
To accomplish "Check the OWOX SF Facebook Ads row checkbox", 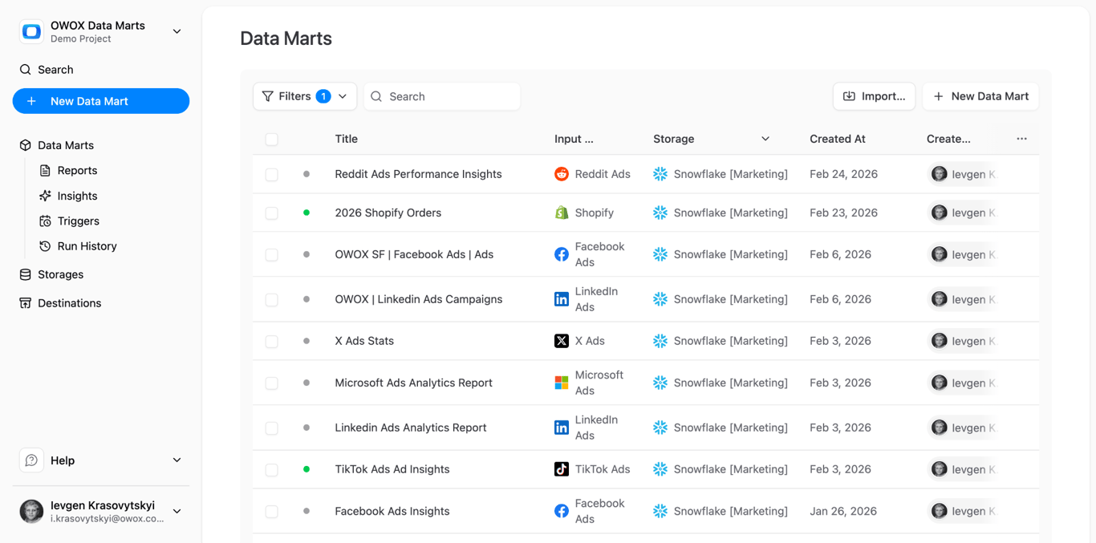I will point(272,255).
